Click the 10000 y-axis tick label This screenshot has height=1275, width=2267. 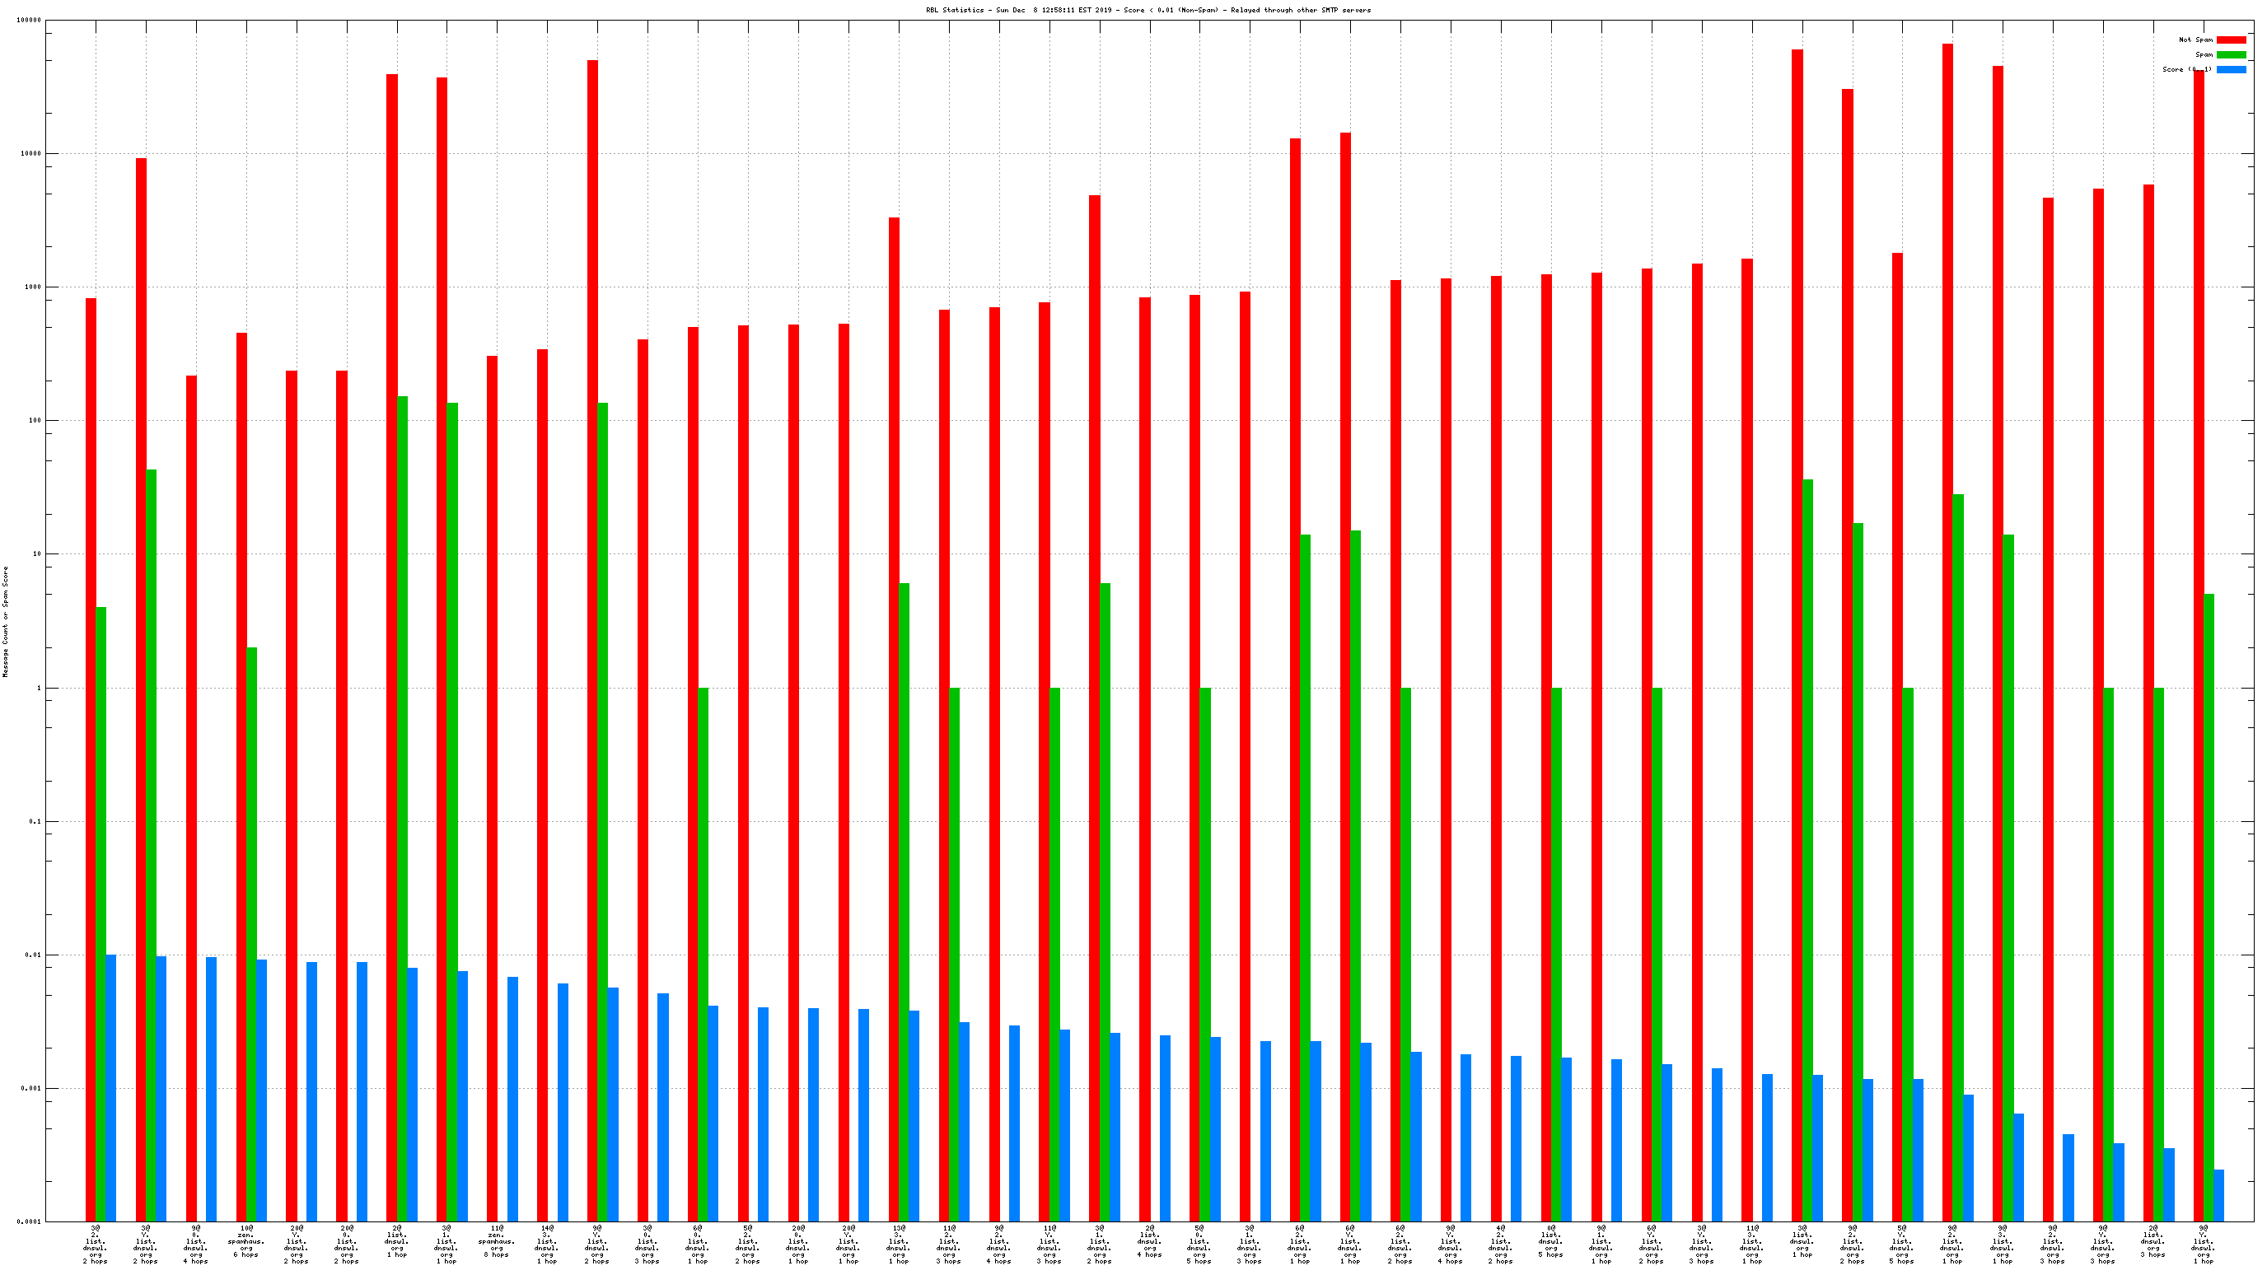[30, 154]
